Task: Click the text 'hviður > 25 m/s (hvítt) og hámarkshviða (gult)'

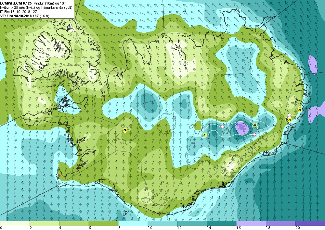Action: coord(36,7)
